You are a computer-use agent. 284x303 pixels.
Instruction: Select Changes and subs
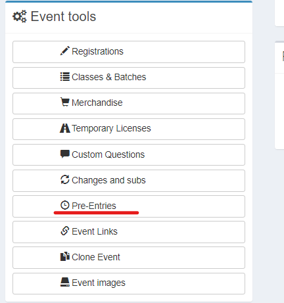pyautogui.click(x=129, y=181)
